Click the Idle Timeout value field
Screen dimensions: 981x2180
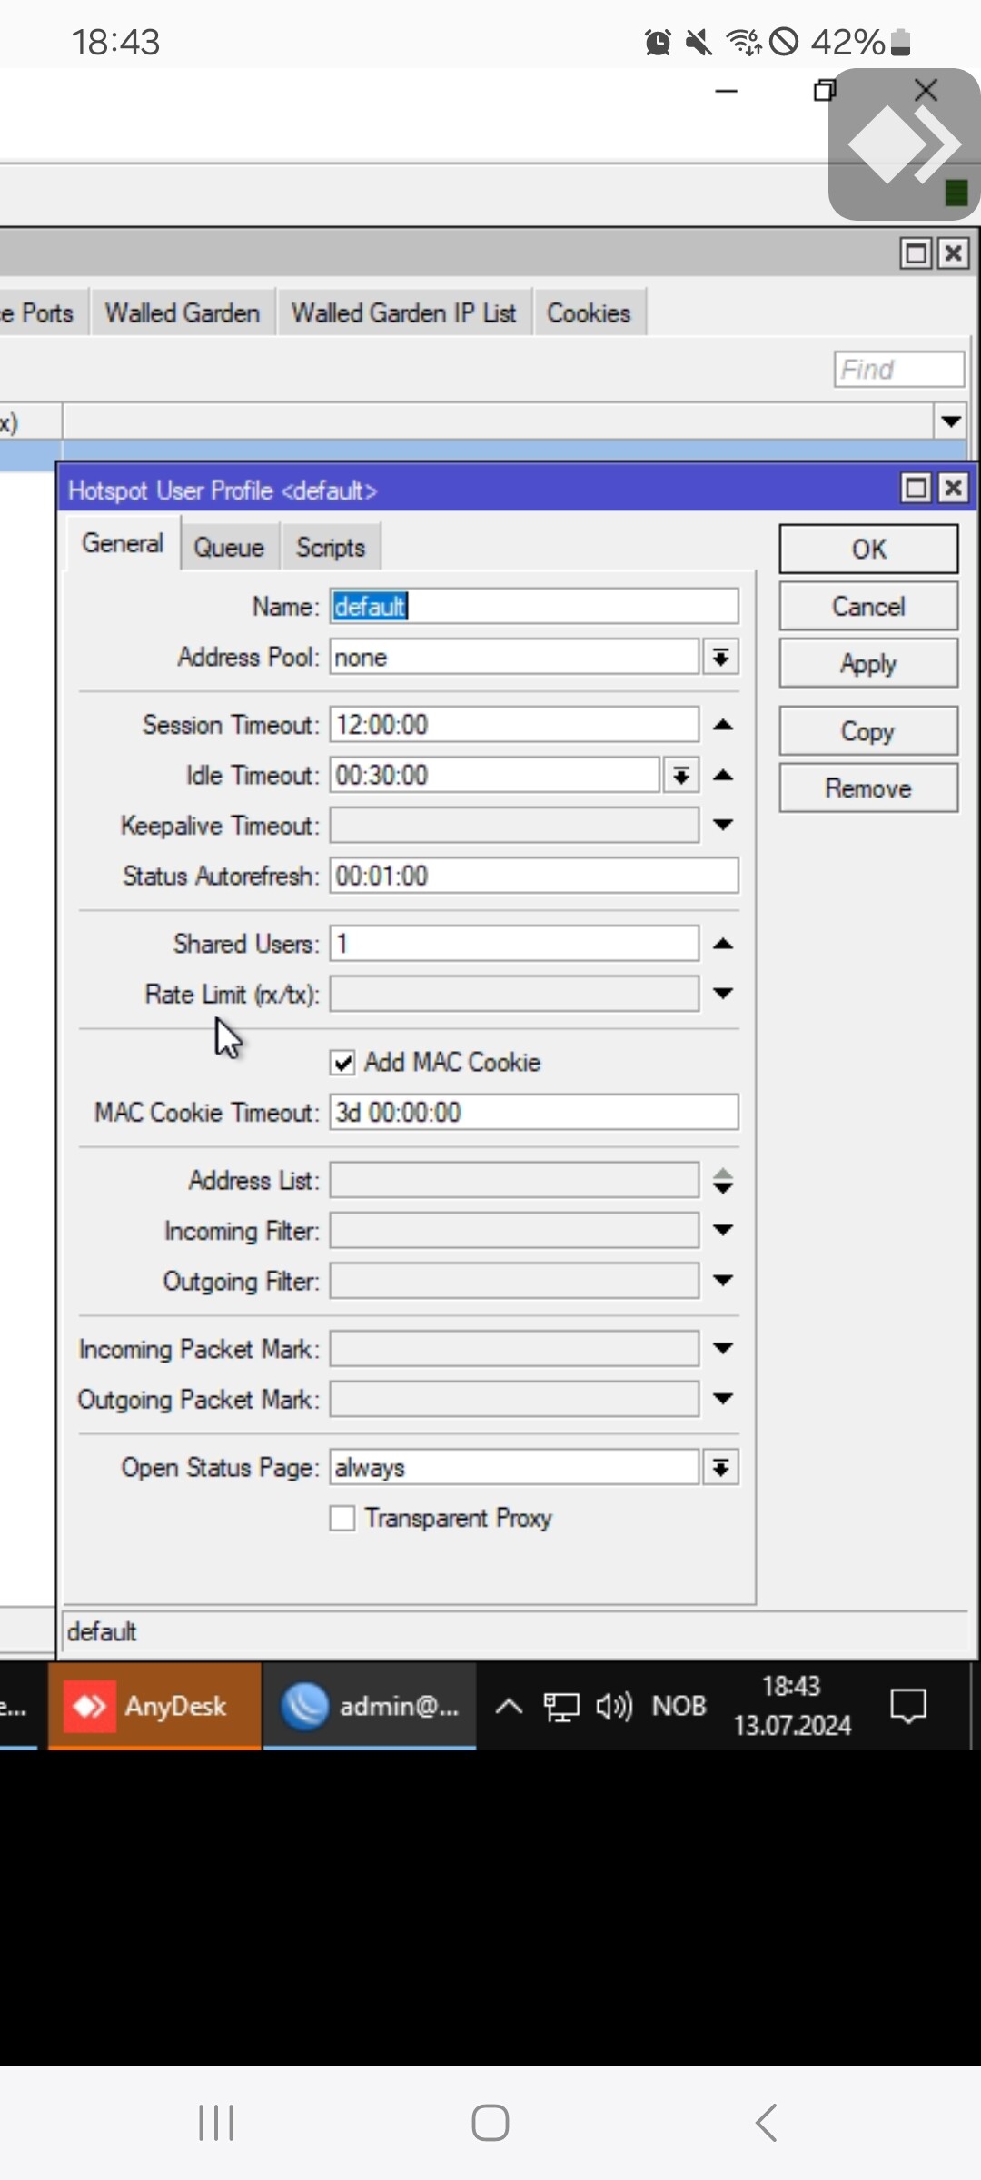pyautogui.click(x=494, y=776)
